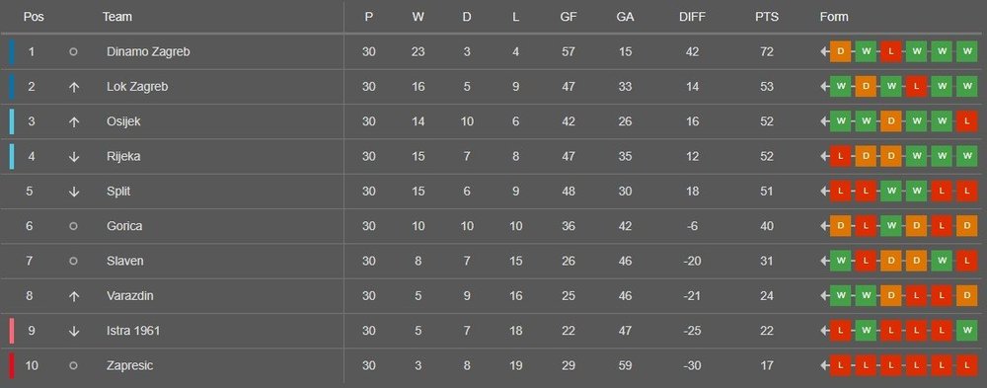Click Dinamo Zagreb's no-change circle icon
Screen dimensions: 987x388
coord(73,51)
